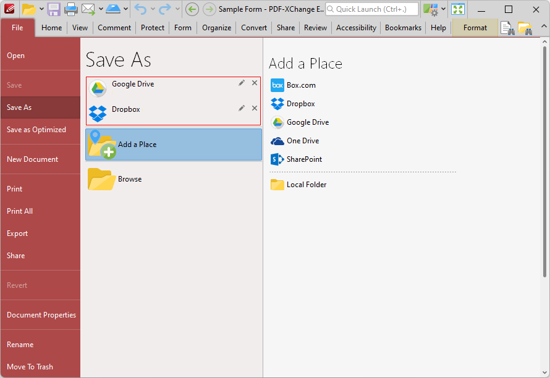Expand the scanner dropdown arrow
Image resolution: width=550 pixels, height=378 pixels.
[125, 9]
